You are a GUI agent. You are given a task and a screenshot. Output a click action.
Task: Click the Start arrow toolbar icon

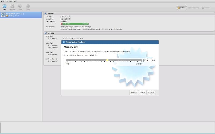[20, 6]
